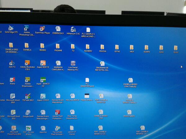Launch the Arena shortcut

pyautogui.click(x=12, y=81)
